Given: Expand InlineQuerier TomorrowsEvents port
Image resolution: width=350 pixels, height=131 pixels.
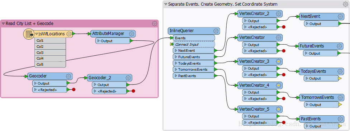Looking at the screenshot, I should [x=176, y=70].
